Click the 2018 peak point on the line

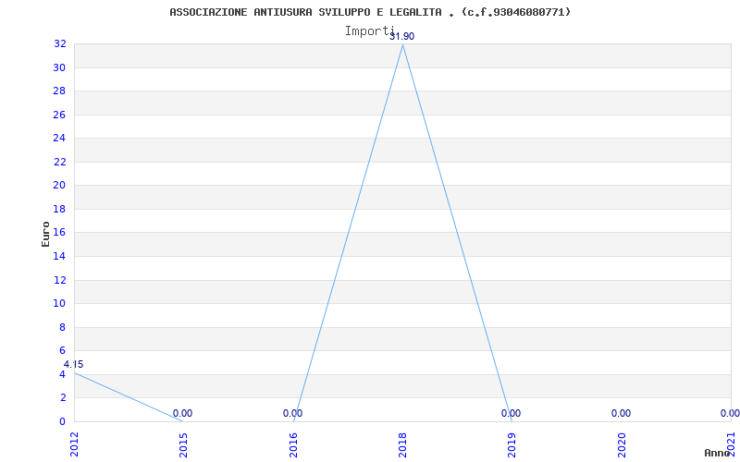(402, 44)
